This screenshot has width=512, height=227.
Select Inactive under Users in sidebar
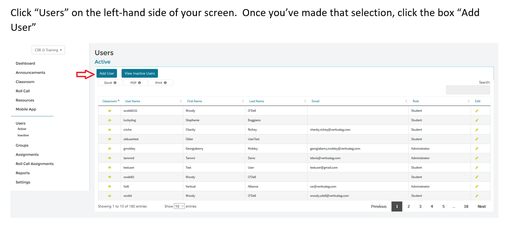point(23,135)
